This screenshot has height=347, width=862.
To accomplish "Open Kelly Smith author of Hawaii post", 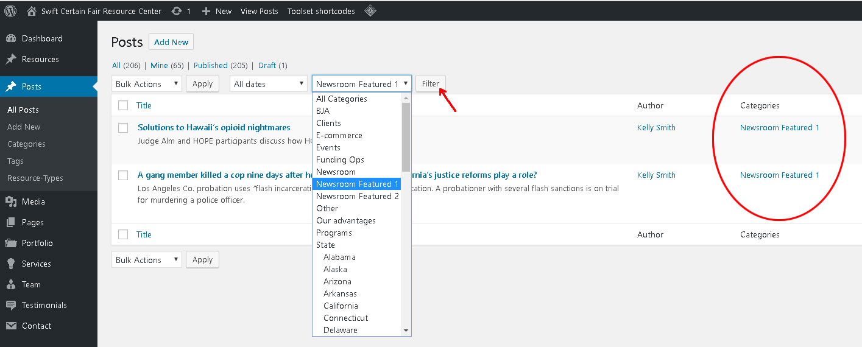I will [656, 127].
